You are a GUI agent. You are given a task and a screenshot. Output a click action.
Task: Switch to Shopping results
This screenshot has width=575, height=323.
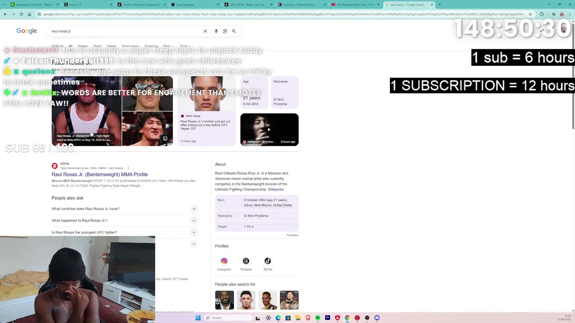pyautogui.click(x=151, y=46)
